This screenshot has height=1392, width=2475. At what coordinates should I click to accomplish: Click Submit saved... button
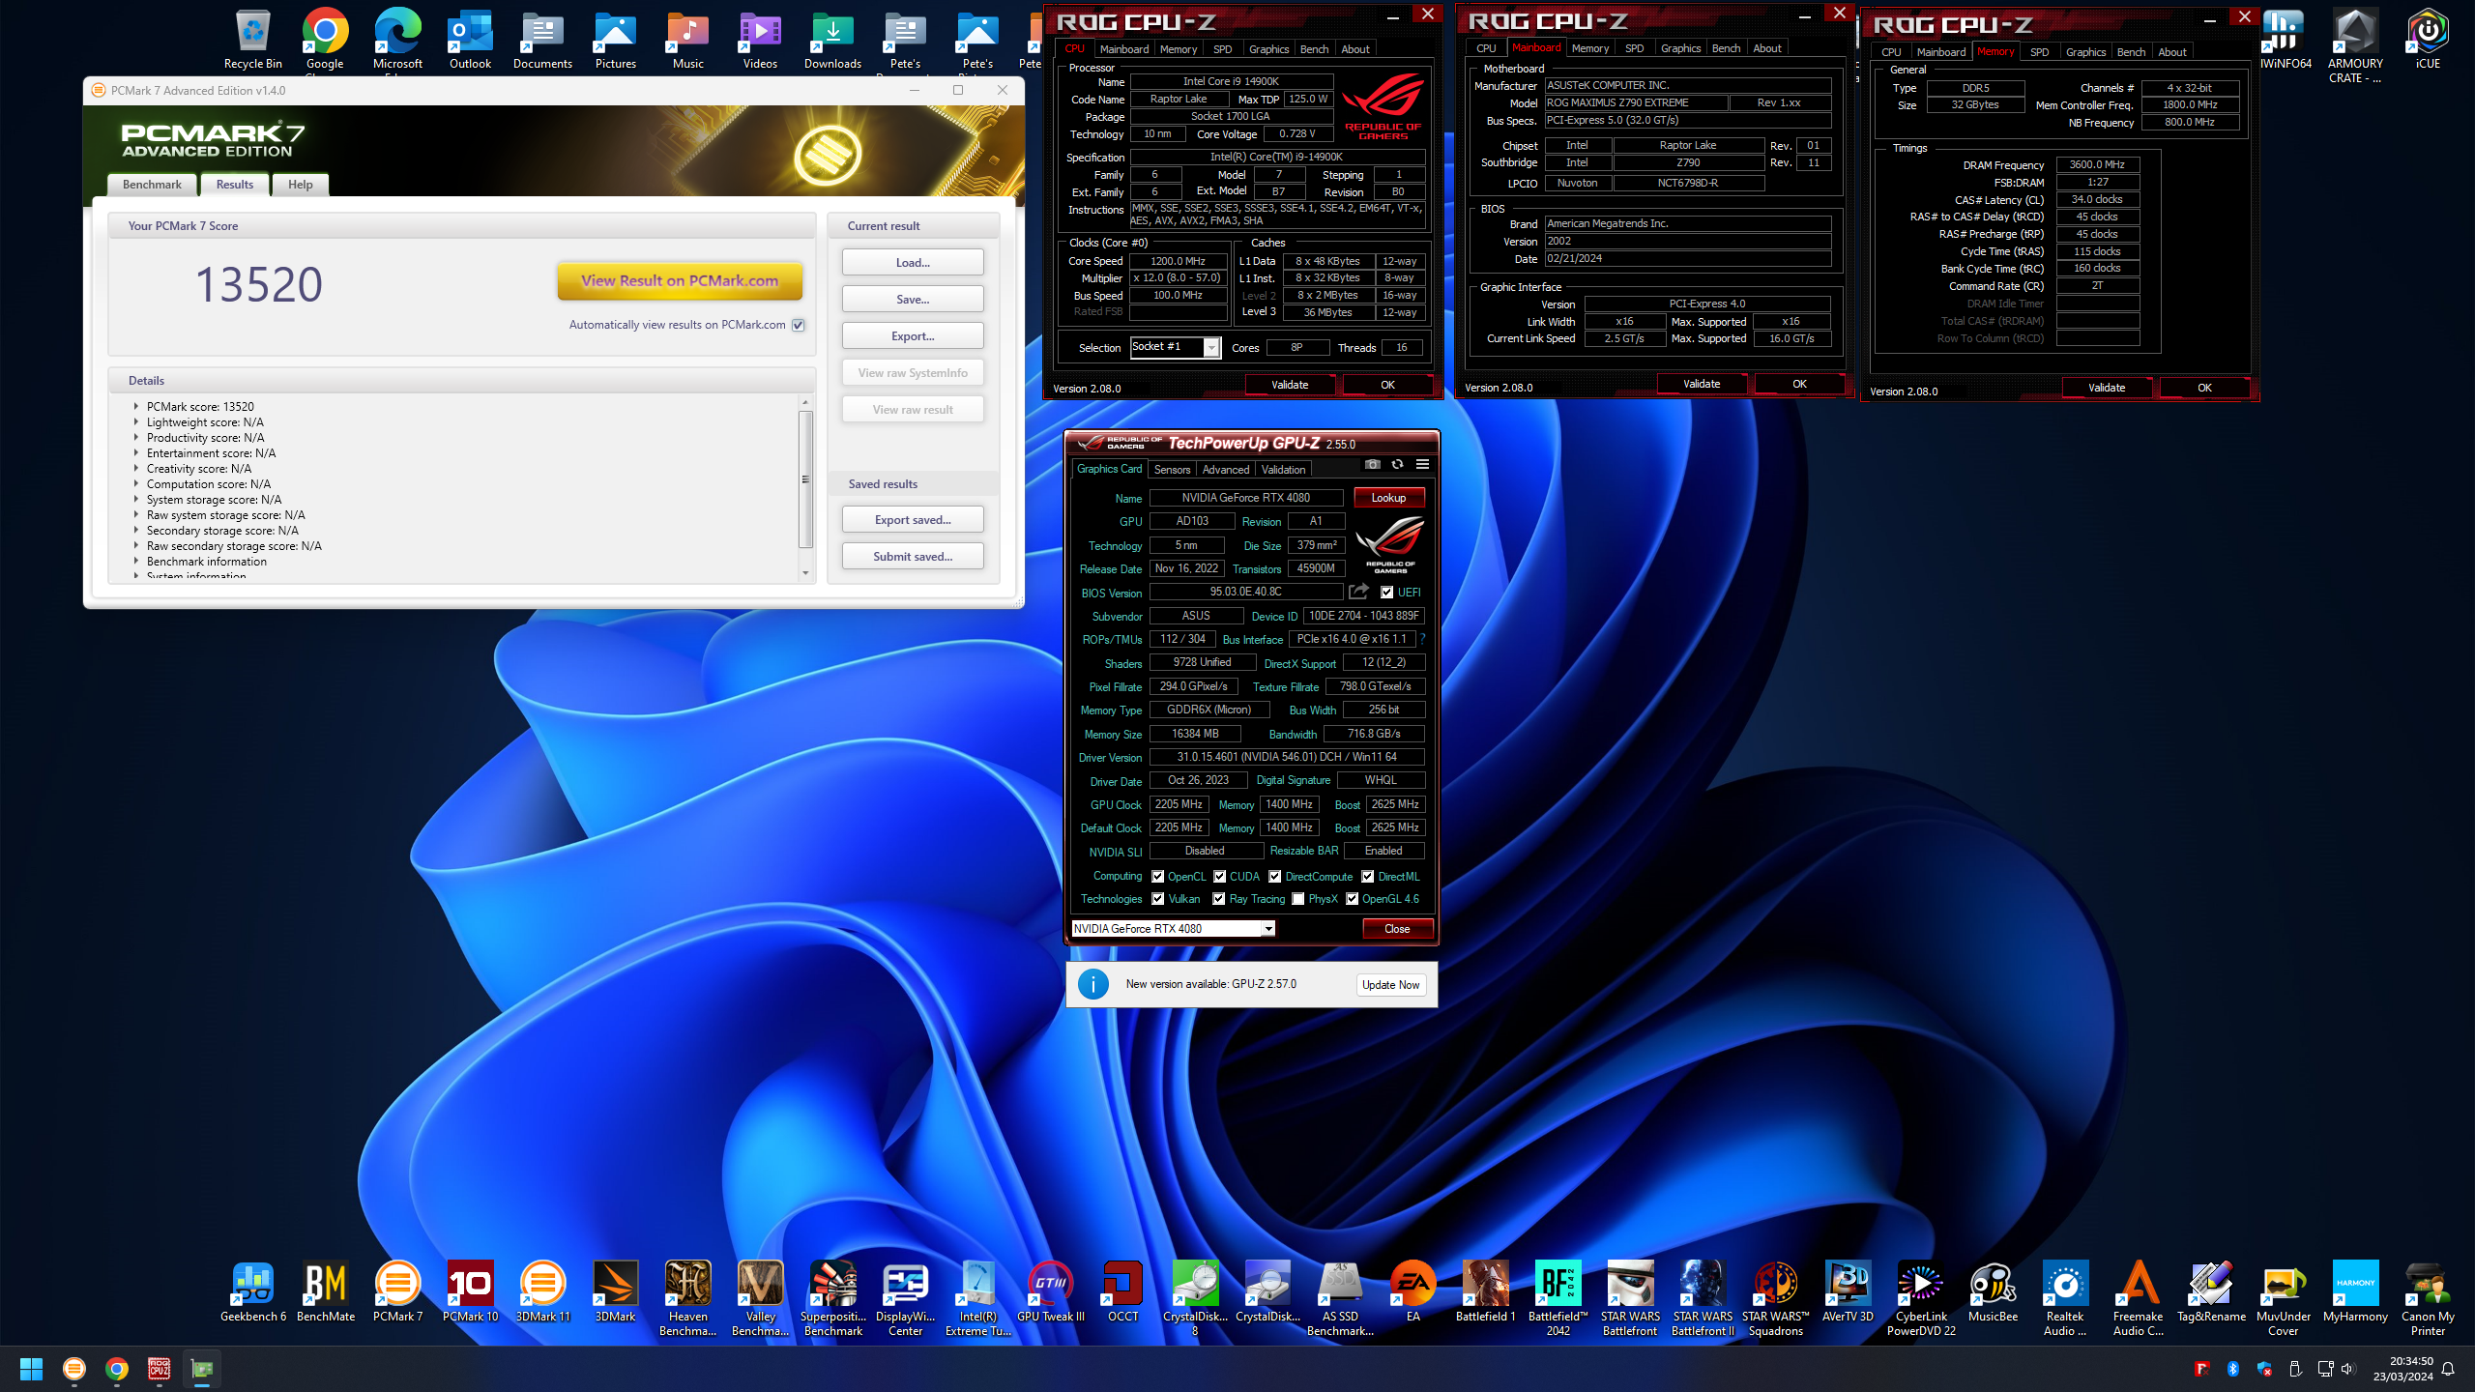[913, 557]
